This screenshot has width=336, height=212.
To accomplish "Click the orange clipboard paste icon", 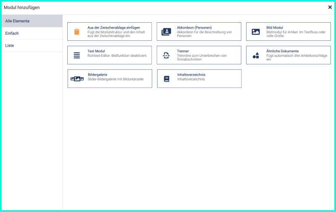I will (x=77, y=32).
